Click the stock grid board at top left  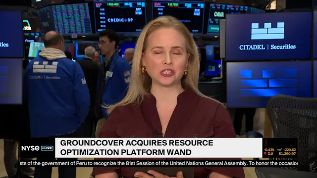point(72,19)
